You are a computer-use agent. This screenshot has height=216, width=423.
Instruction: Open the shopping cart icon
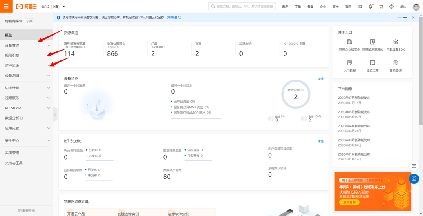point(381,7)
